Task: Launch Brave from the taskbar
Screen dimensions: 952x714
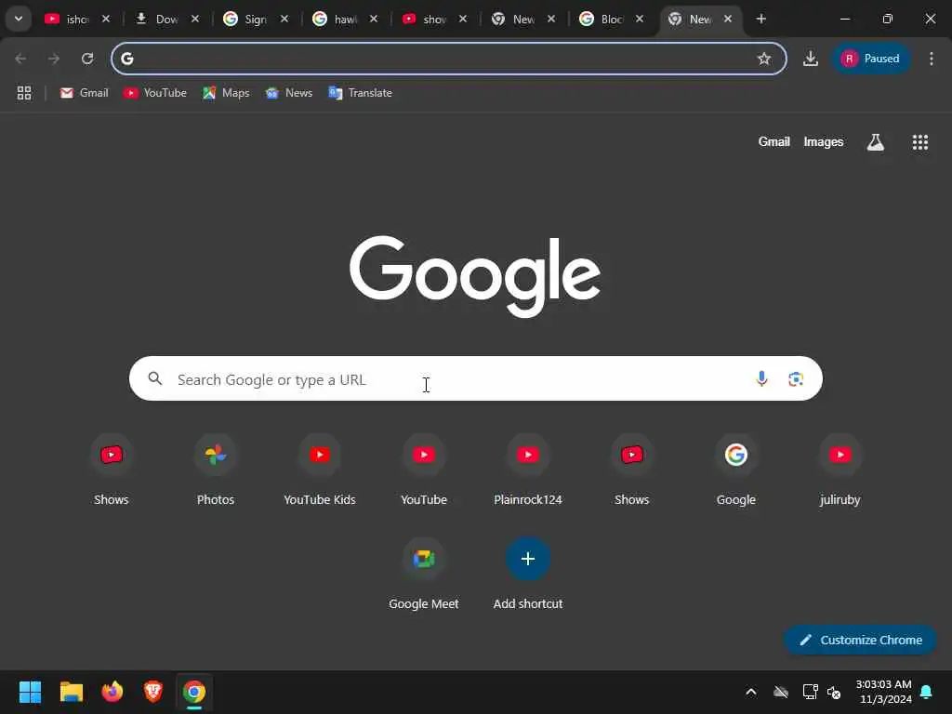Action: (x=153, y=692)
